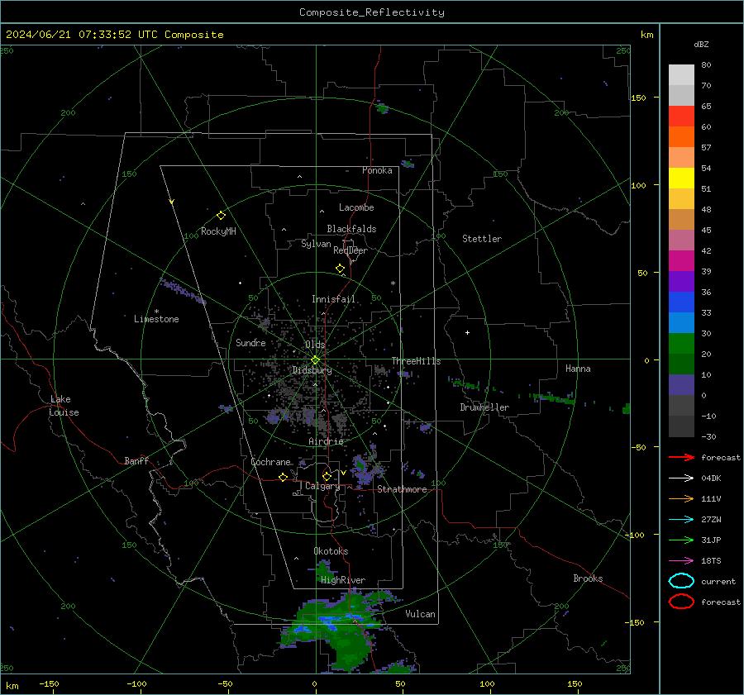Screen dimensions: 744x695
Task: Click the Banff label
Action: tap(136, 460)
